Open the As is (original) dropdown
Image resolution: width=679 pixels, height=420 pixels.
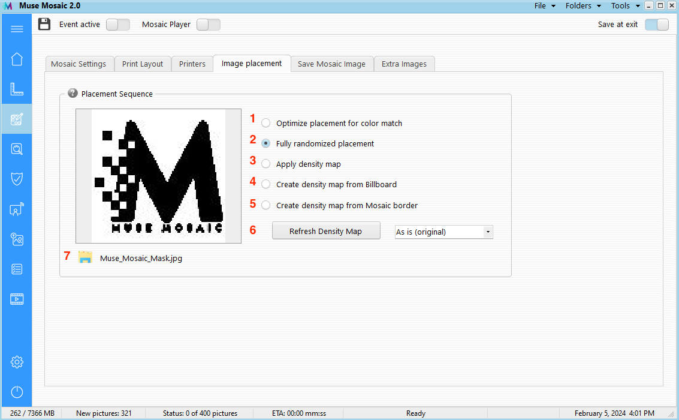click(x=444, y=232)
